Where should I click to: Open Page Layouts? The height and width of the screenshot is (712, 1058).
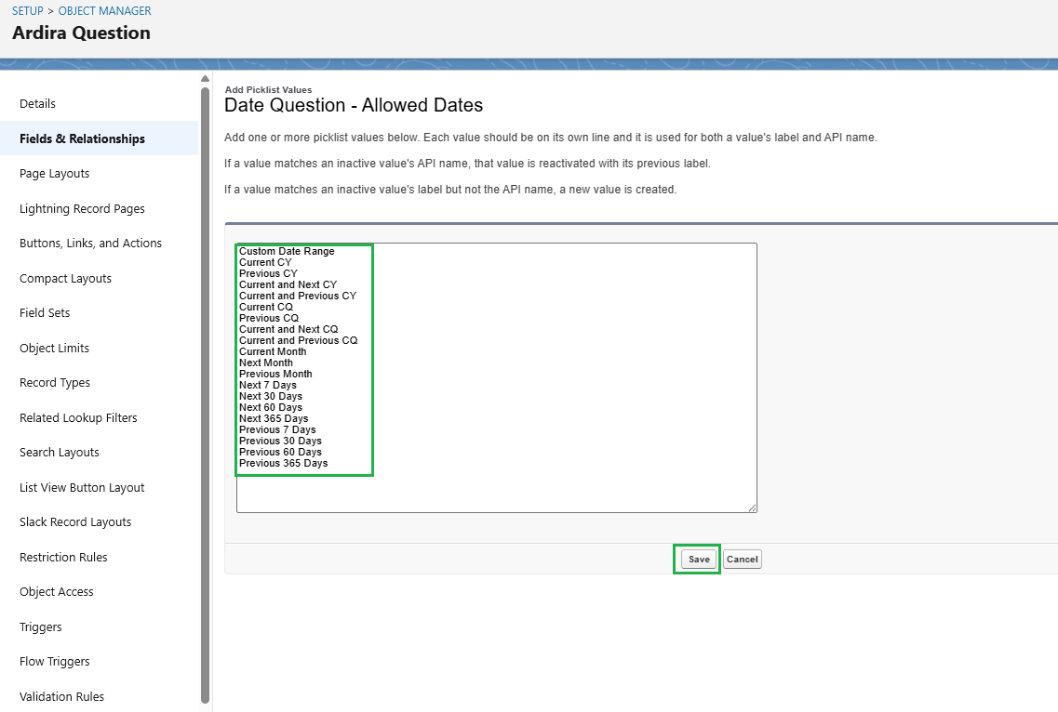(x=56, y=173)
